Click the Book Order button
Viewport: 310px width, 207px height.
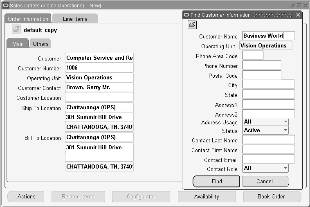(x=272, y=196)
